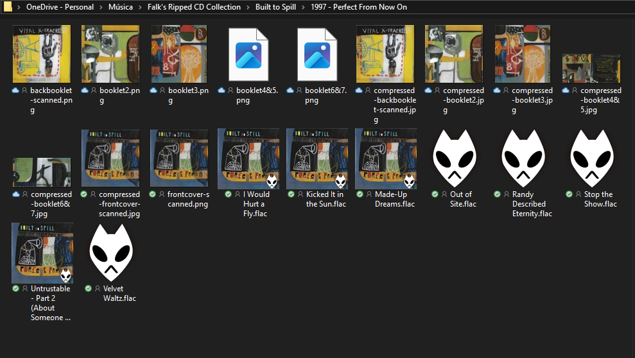The width and height of the screenshot is (635, 358).
Task: Go to OneDrive - Personal breadcrumb
Action: (60, 7)
